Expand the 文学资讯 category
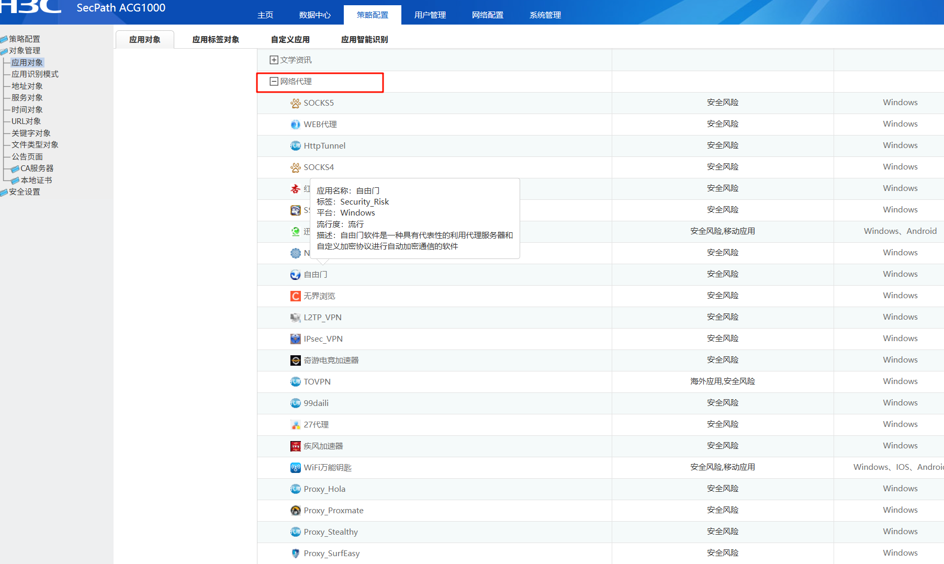This screenshot has height=564, width=944. point(273,60)
